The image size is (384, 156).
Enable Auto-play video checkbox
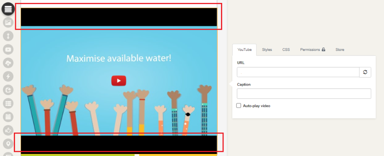[239, 106]
